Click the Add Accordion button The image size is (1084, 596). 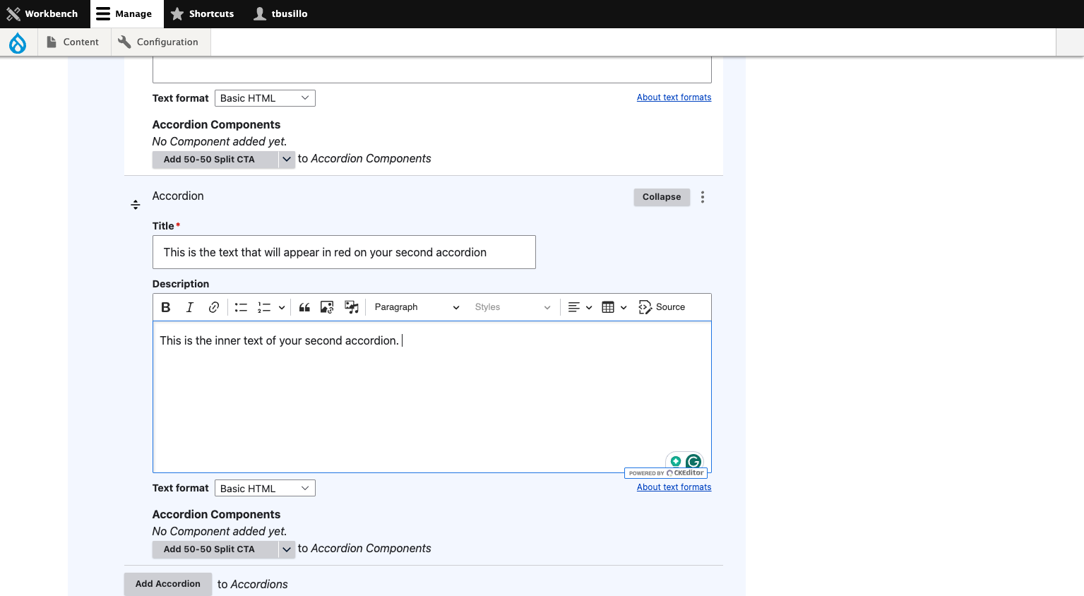click(x=168, y=584)
